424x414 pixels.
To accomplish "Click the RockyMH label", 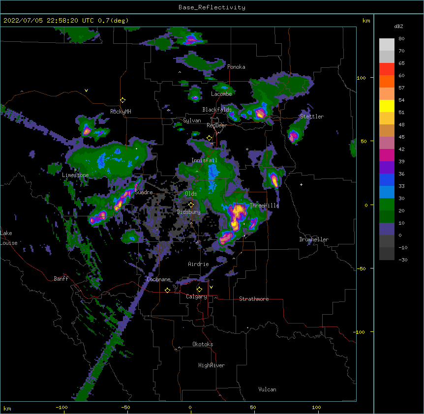I will (121, 112).
